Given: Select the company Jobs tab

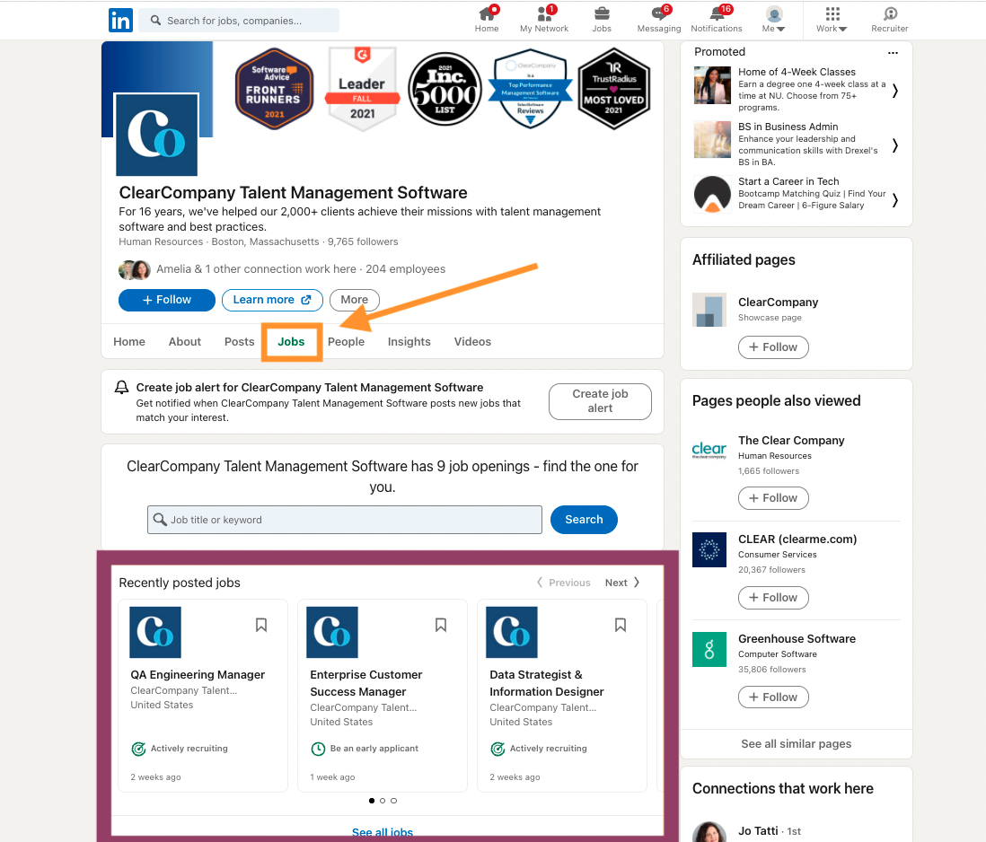Looking at the screenshot, I should [x=291, y=342].
